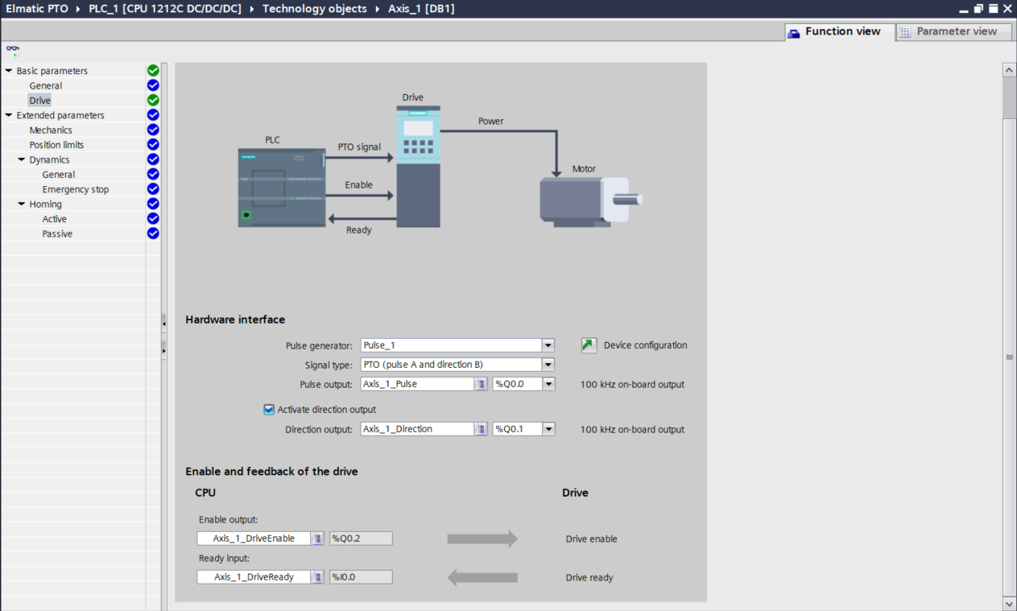Click the status icon next to Mechanics
Viewport: 1017px width, 611px height.
coord(153,130)
